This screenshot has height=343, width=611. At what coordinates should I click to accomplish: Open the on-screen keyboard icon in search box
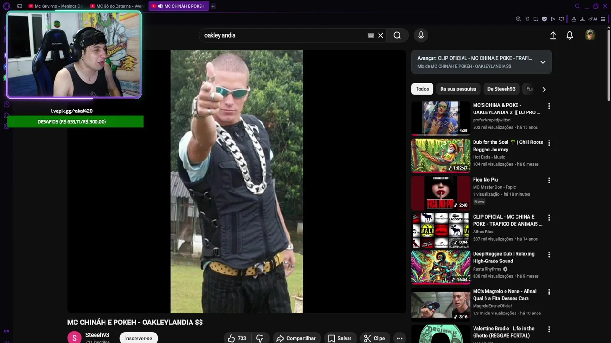(x=370, y=35)
